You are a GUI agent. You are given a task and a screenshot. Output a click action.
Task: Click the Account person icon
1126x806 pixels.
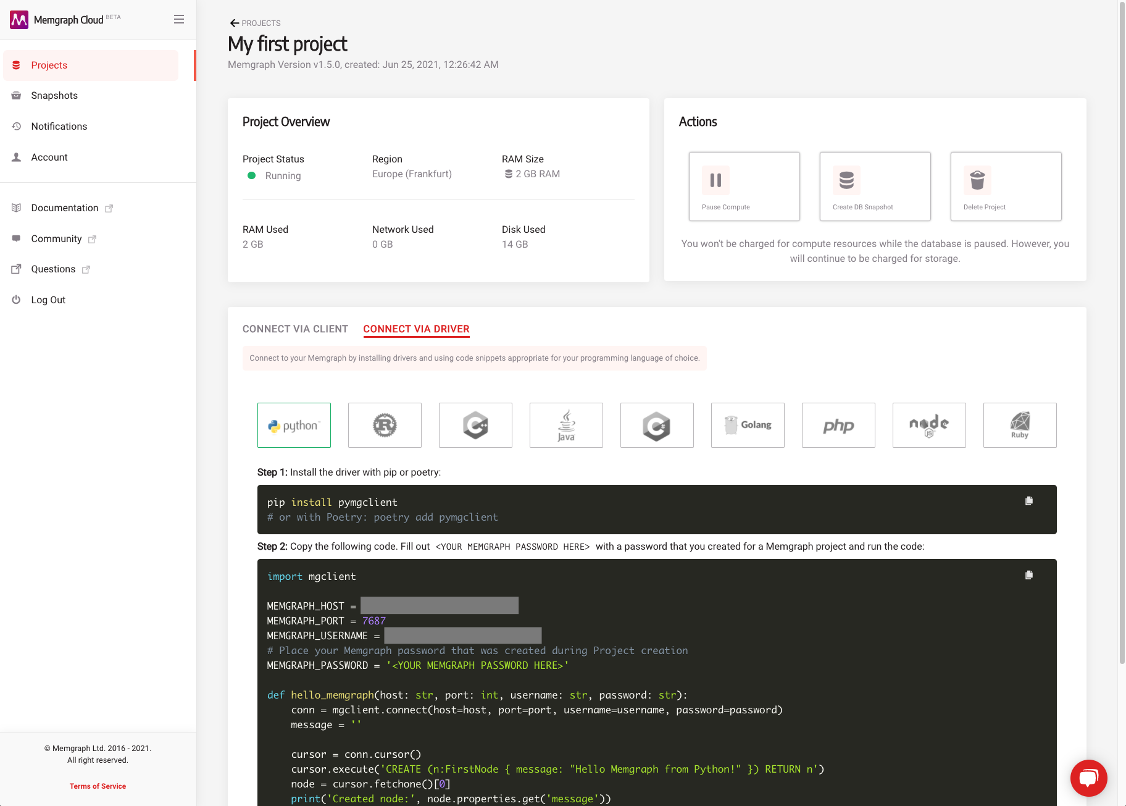click(17, 157)
